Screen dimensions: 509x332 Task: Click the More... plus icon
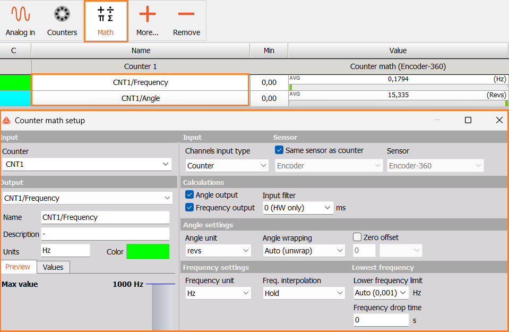point(148,14)
